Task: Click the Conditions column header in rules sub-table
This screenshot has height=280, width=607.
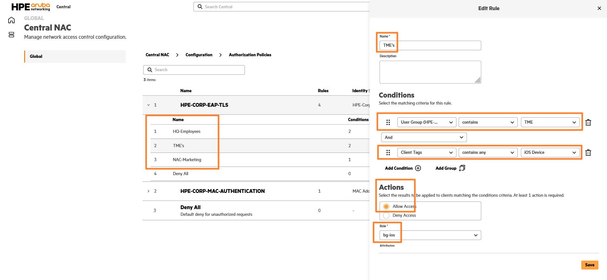Action: (358, 120)
